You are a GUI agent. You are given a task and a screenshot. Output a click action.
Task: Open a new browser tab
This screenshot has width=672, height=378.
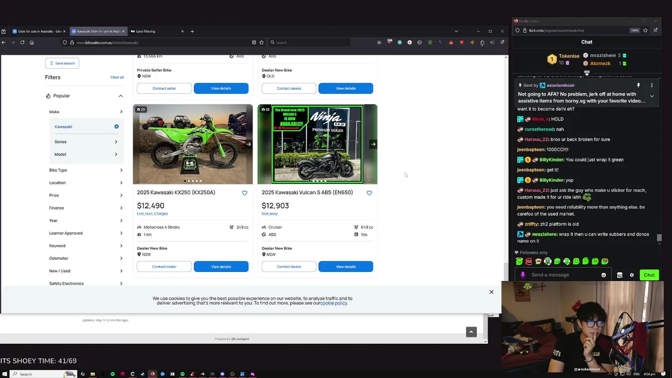(x=192, y=31)
